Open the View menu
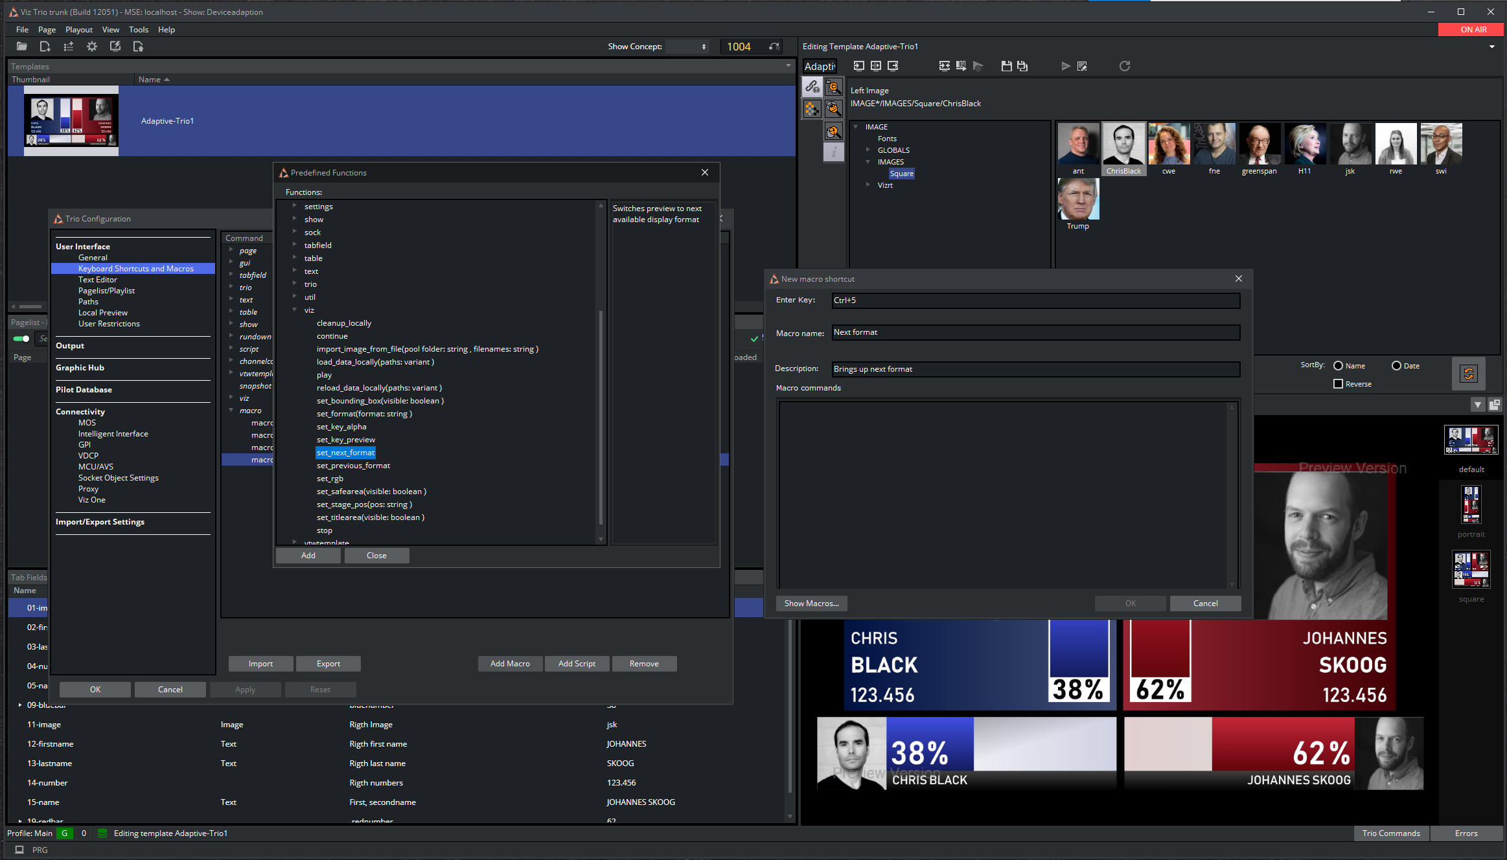This screenshot has width=1507, height=860. pos(111,29)
